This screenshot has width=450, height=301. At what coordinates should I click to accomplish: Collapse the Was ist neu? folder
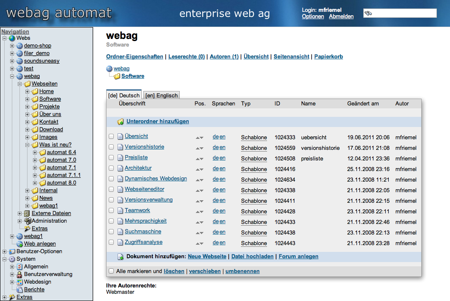pos(27,145)
